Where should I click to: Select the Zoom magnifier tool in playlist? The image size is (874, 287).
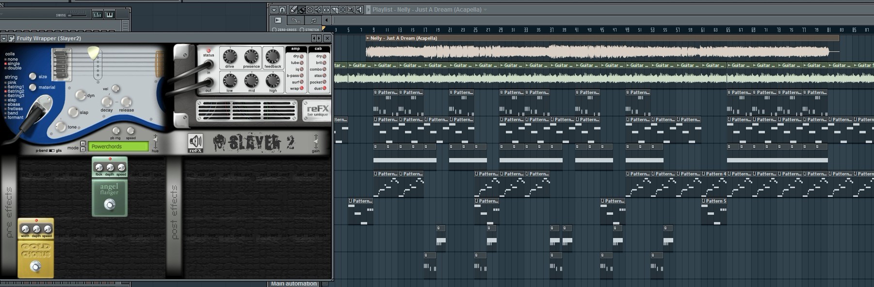coord(351,10)
